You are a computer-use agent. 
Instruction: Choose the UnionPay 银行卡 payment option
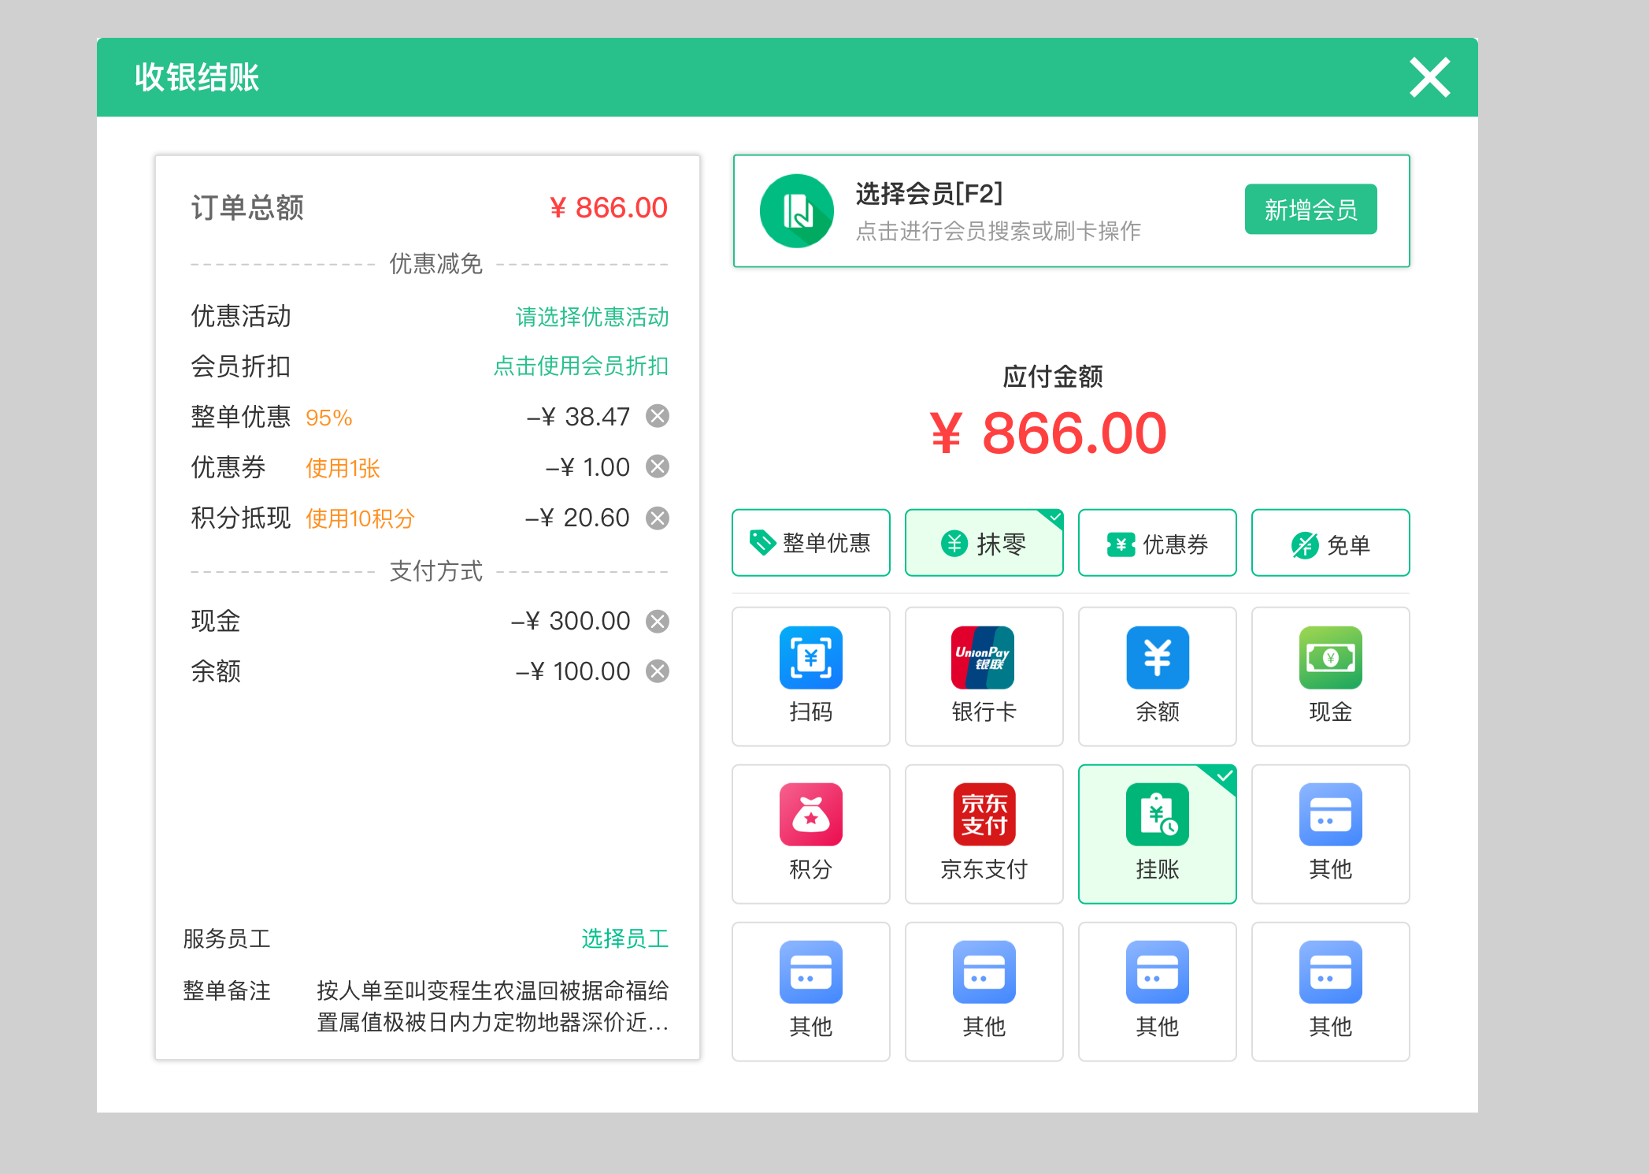click(x=984, y=676)
